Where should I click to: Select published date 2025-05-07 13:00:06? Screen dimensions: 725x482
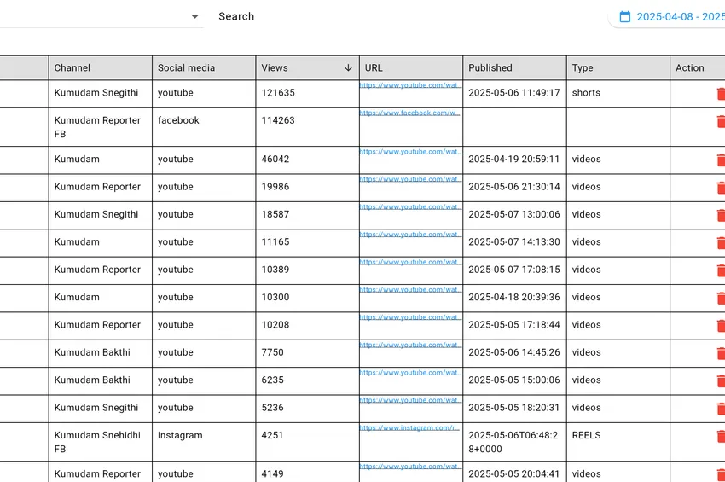513,214
